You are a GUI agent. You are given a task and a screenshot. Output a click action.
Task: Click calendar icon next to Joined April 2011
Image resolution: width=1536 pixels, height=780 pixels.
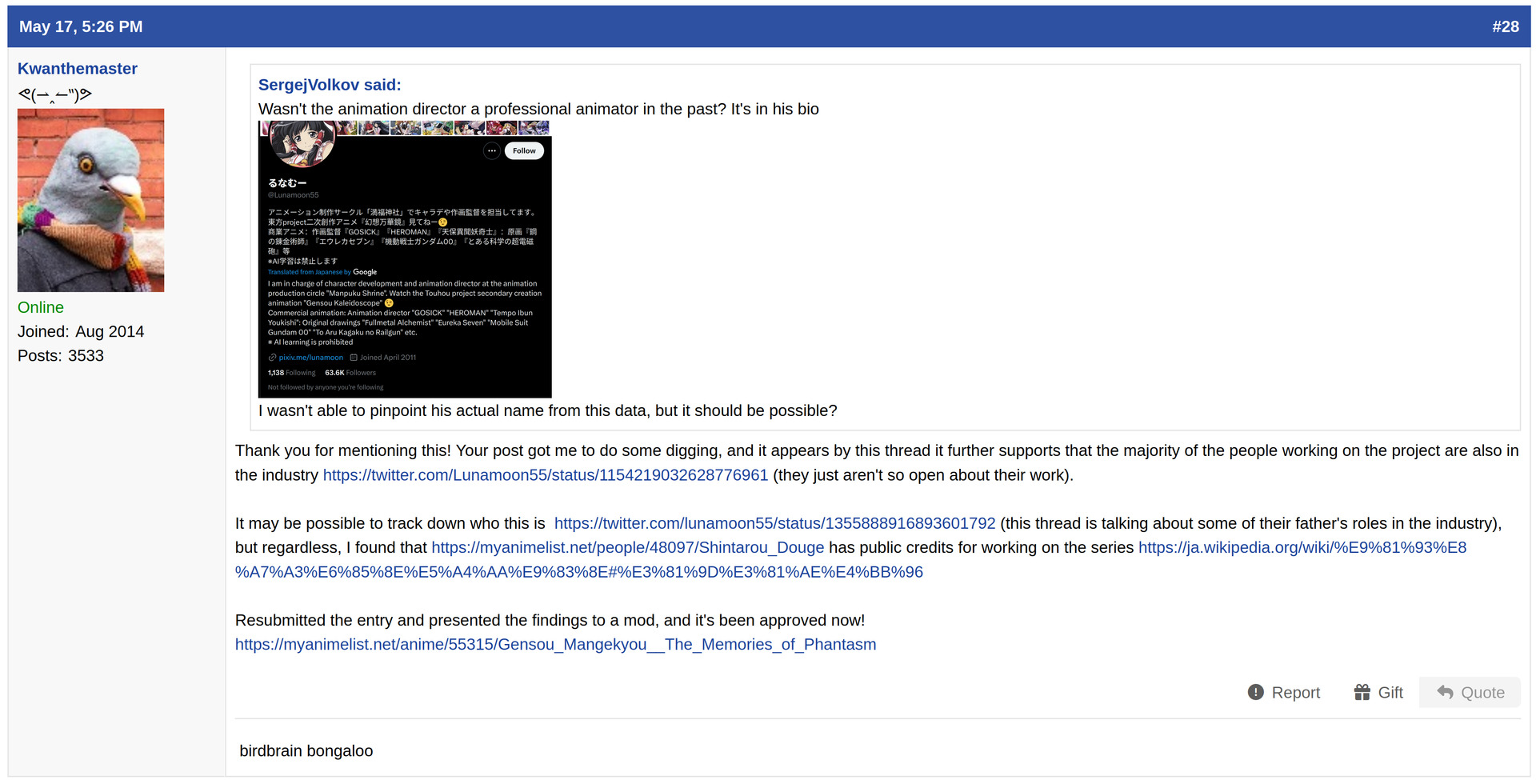point(354,358)
